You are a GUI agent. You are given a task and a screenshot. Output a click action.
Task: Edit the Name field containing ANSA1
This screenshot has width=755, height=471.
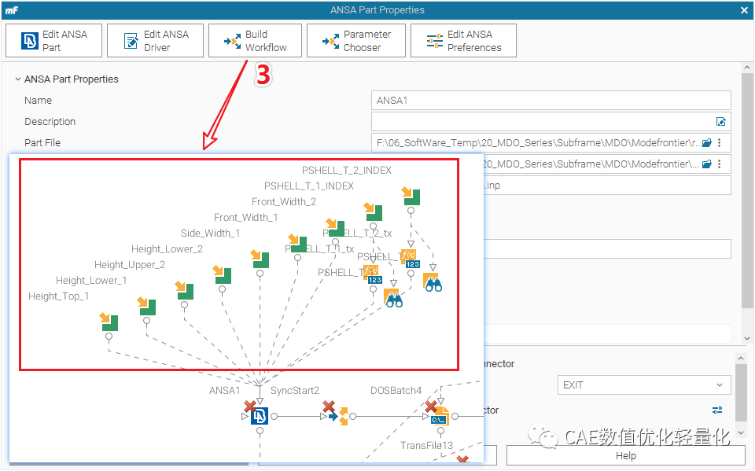(x=551, y=100)
